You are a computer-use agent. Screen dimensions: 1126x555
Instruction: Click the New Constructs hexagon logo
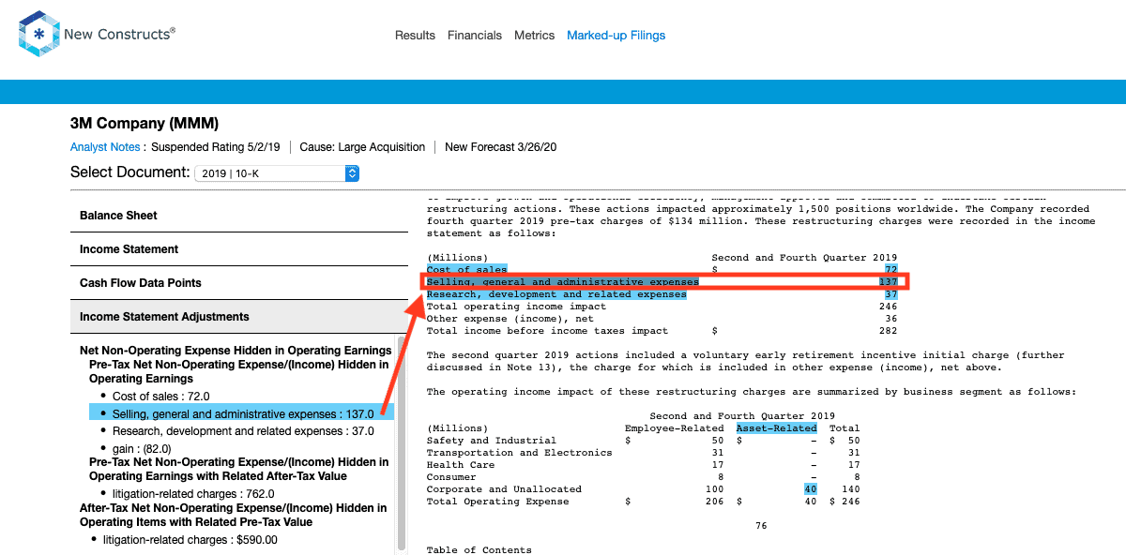(39, 34)
